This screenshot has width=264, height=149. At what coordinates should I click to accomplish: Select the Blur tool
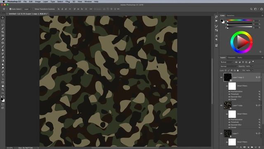tap(3, 65)
